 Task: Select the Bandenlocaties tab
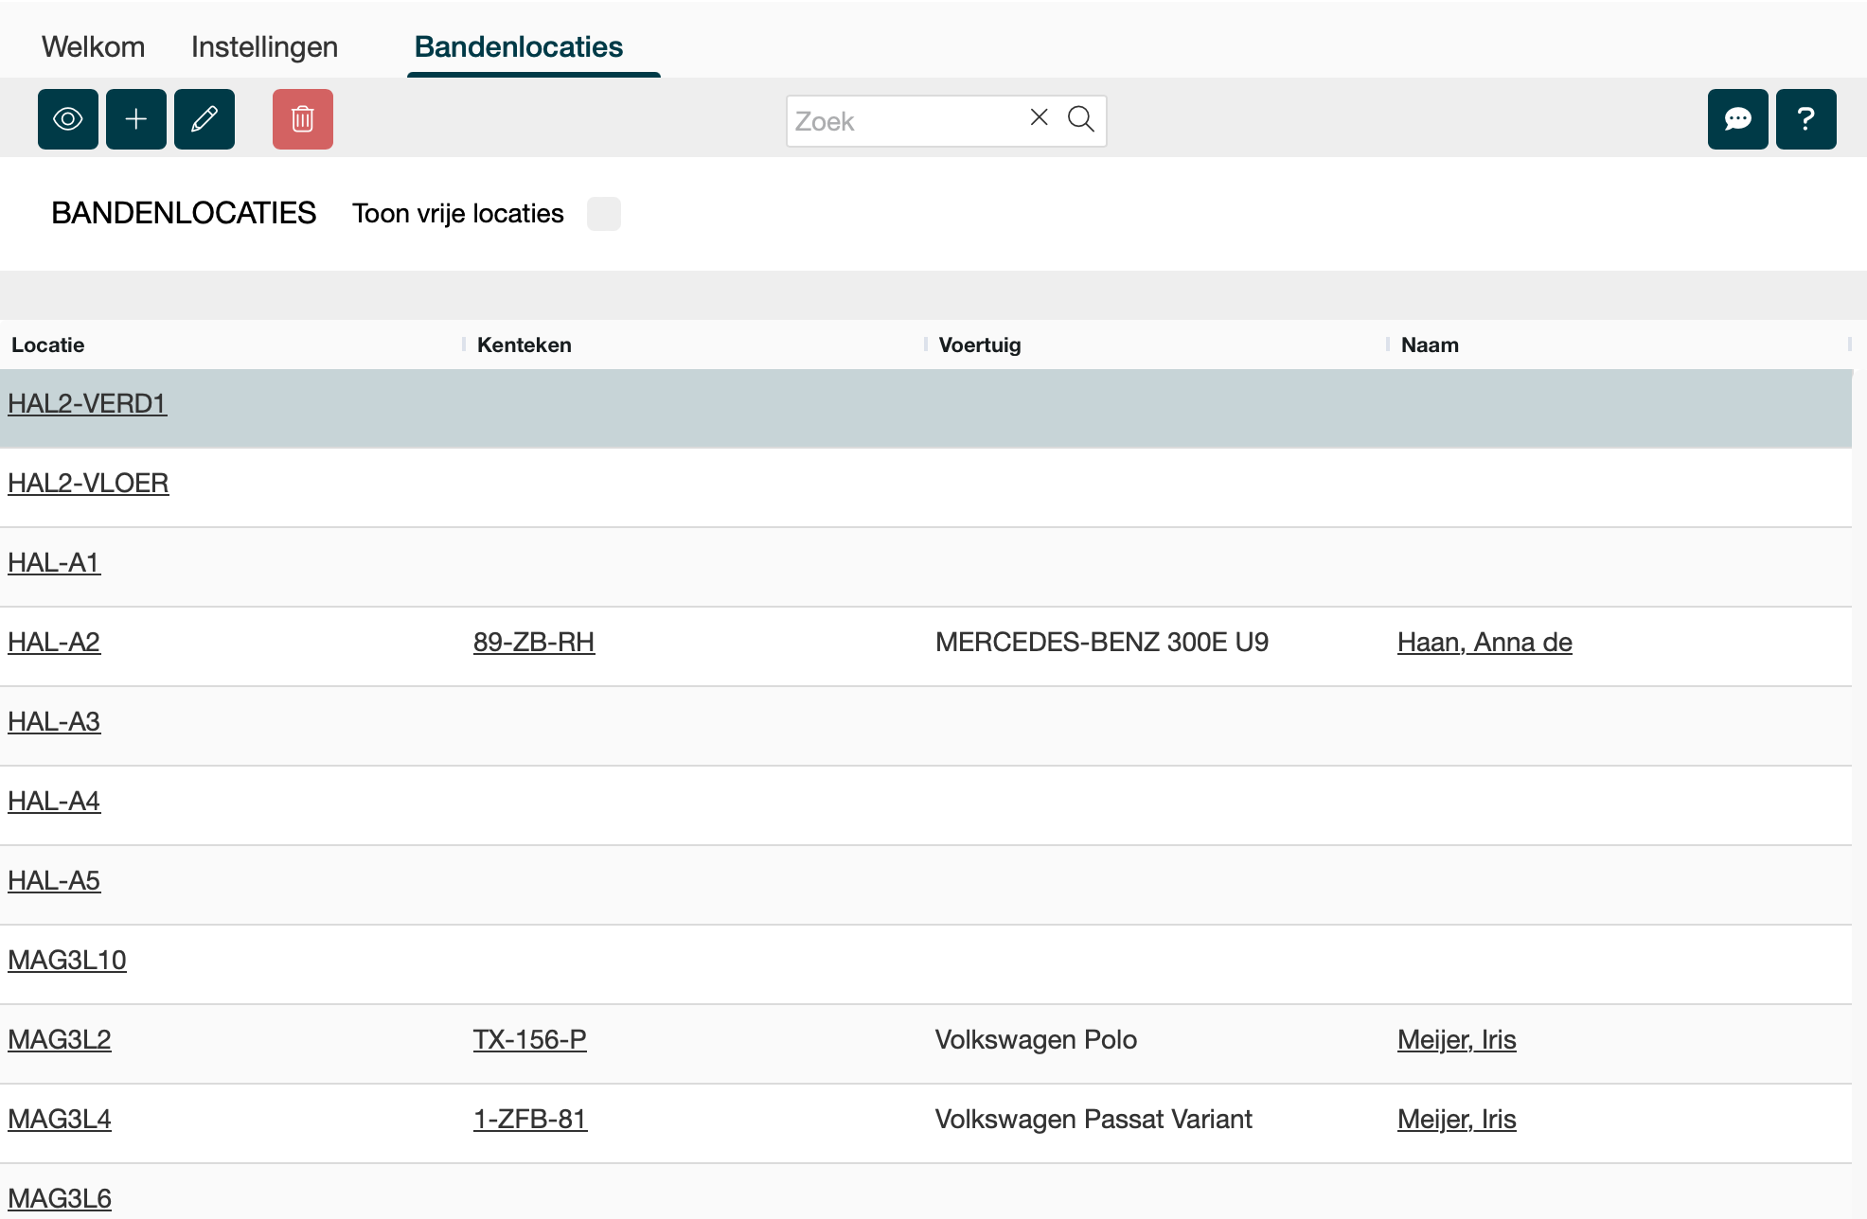519,47
